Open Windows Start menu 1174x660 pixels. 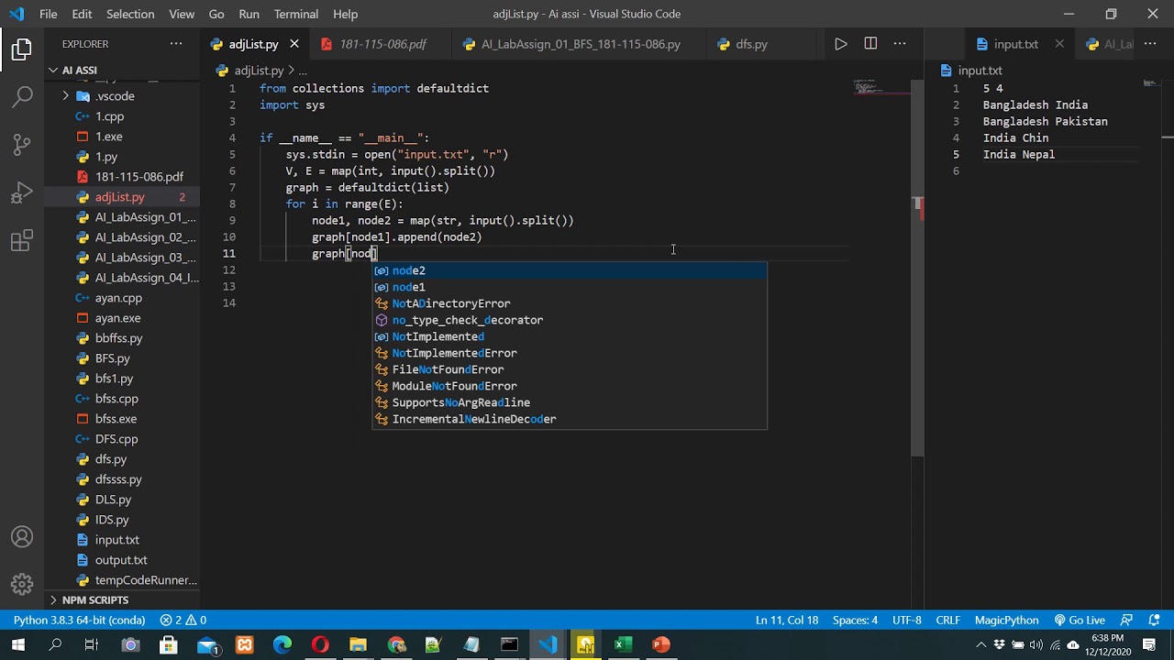point(18,645)
